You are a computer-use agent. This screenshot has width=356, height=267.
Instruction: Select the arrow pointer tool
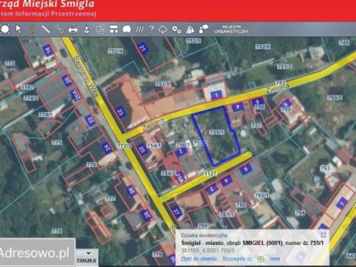(18, 28)
